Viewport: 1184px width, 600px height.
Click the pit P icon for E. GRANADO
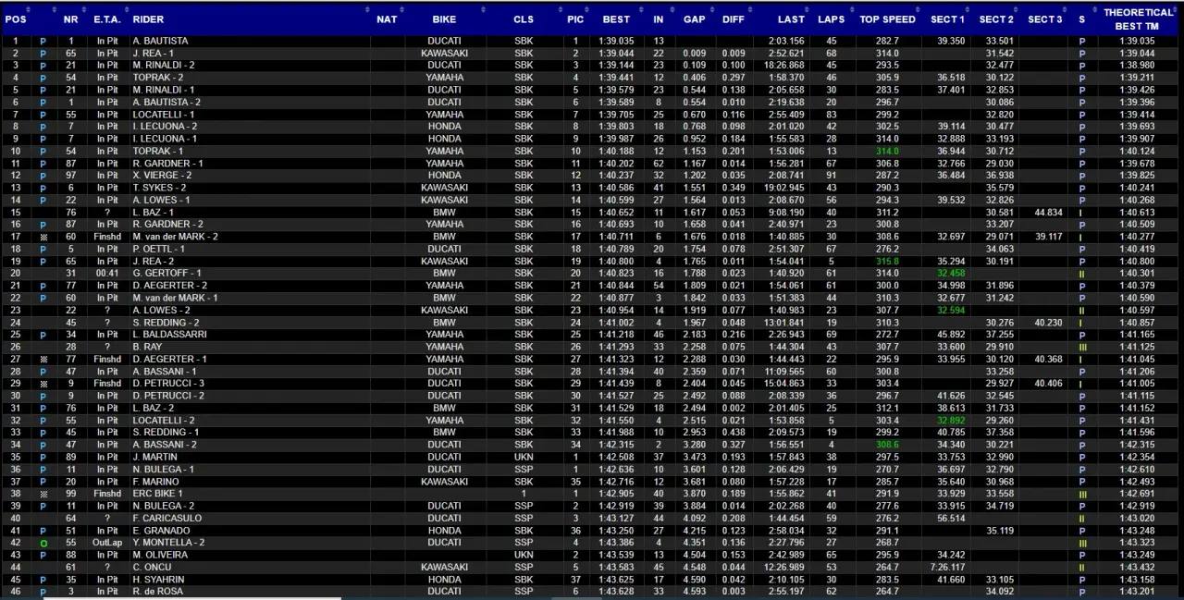point(43,530)
